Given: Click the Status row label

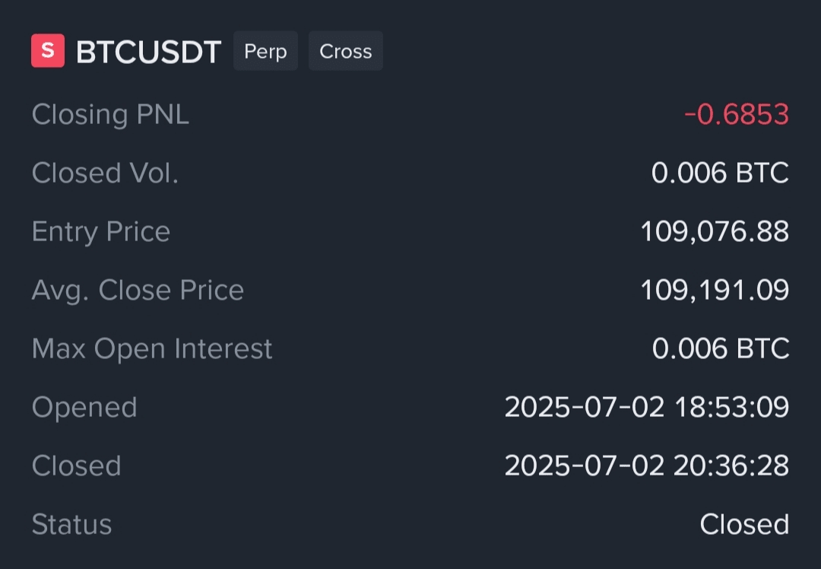Looking at the screenshot, I should click(x=71, y=524).
